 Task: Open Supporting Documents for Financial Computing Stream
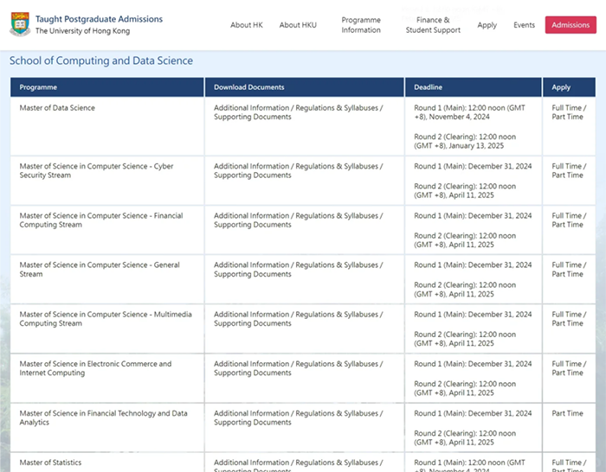click(253, 225)
